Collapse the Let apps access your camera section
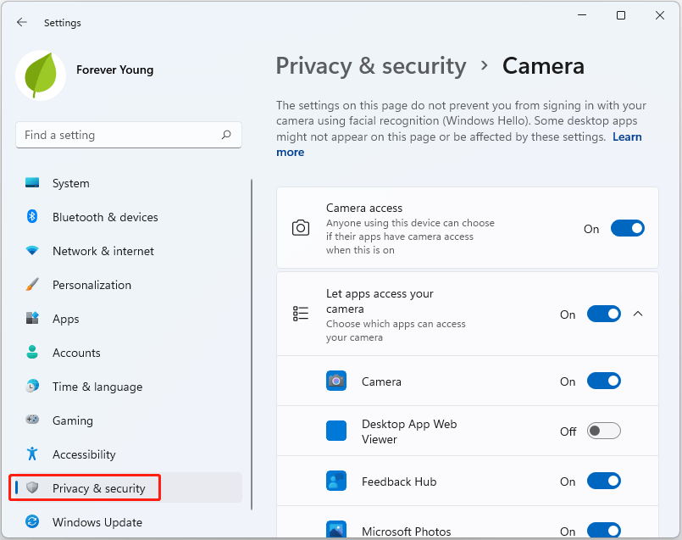682x540 pixels. [638, 313]
